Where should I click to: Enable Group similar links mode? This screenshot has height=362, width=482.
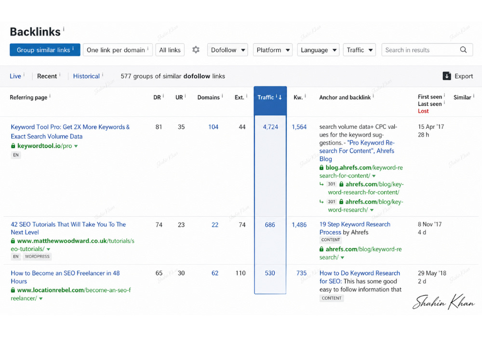tap(45, 50)
